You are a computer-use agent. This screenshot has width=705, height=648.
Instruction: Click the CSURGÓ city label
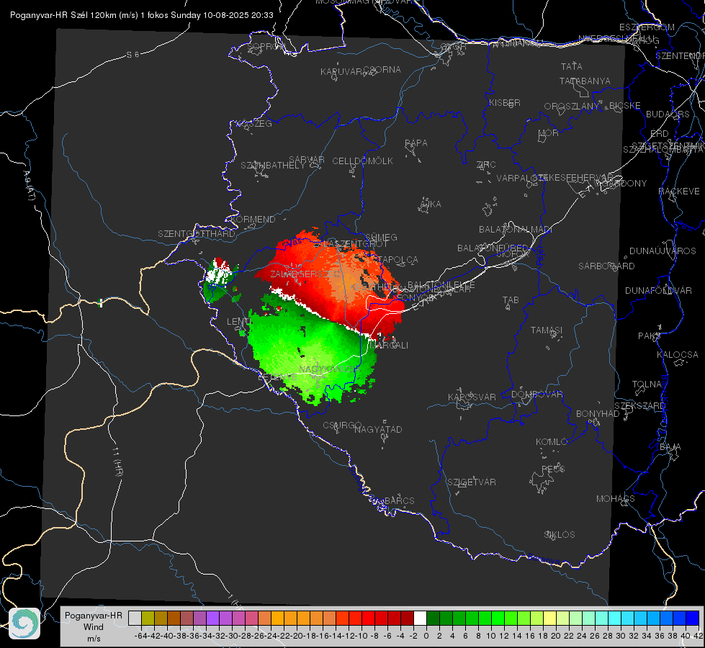[342, 426]
